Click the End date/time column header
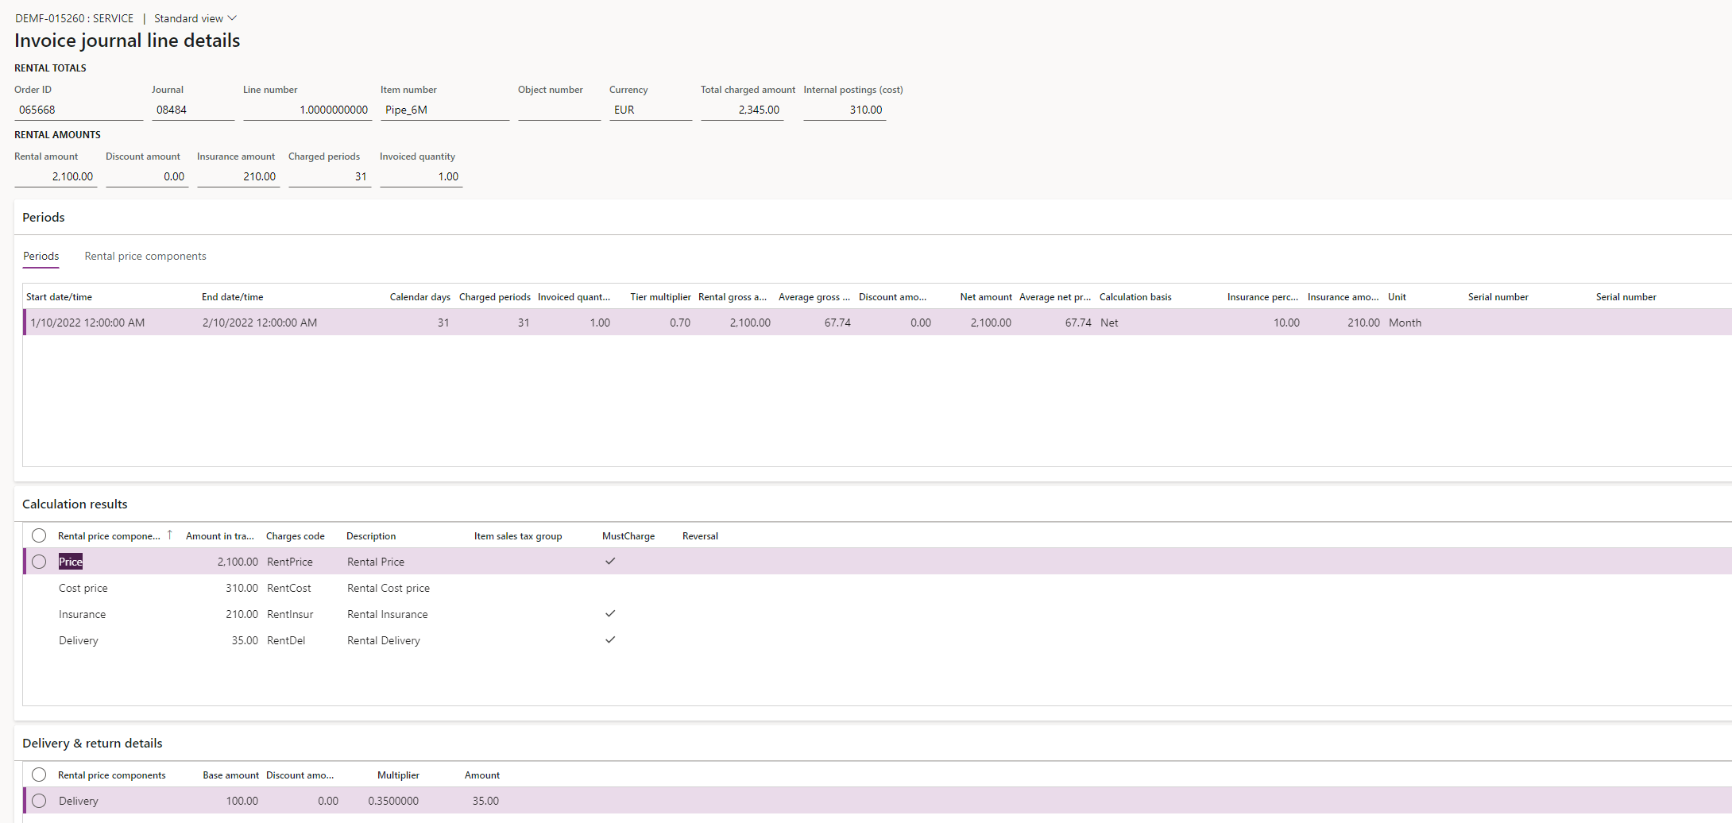The image size is (1732, 823). pos(232,297)
